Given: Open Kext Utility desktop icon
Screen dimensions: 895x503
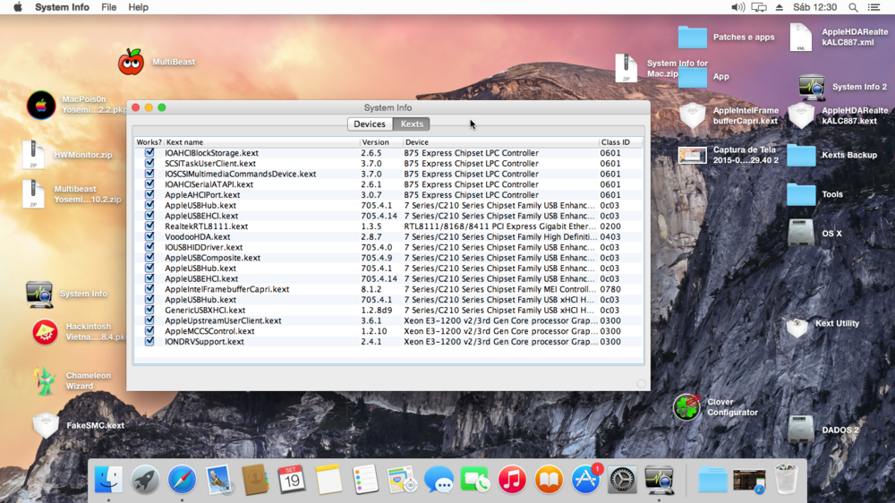Looking at the screenshot, I should [797, 327].
